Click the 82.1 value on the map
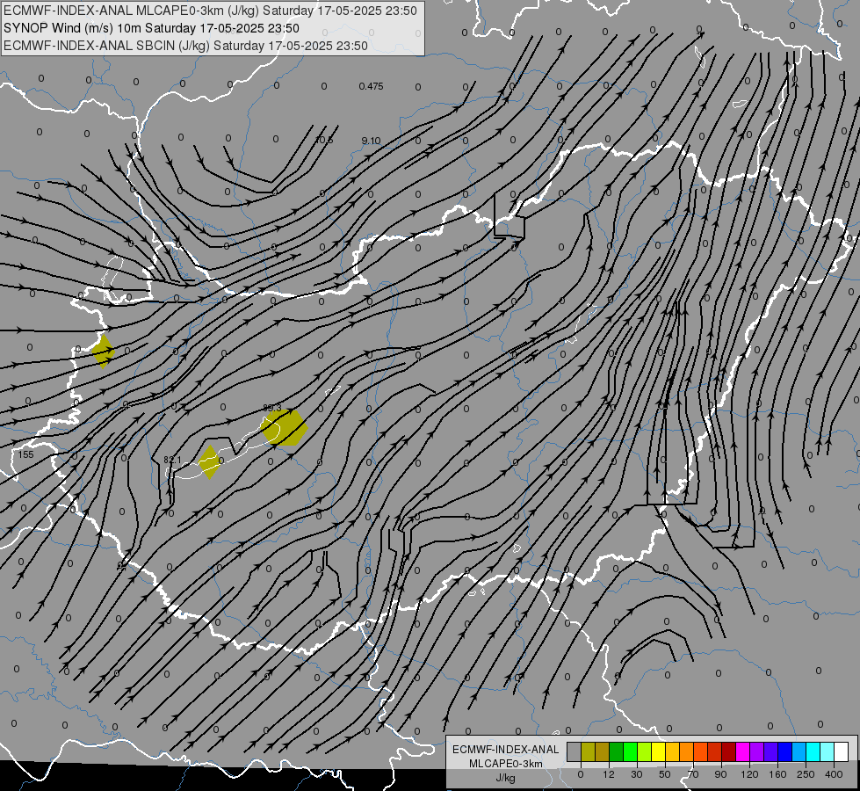 click(x=172, y=460)
